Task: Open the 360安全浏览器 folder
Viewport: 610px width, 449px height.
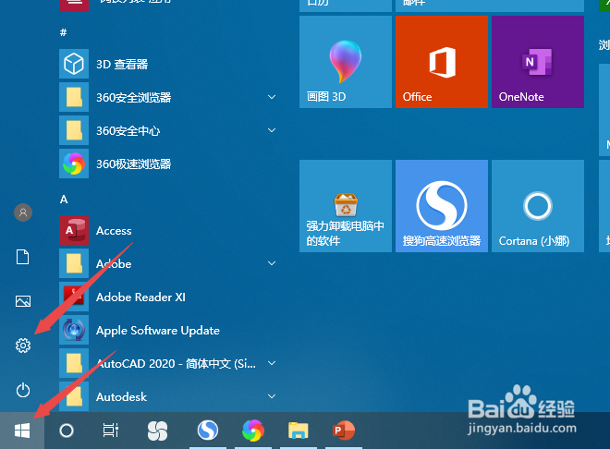Action: coord(169,97)
